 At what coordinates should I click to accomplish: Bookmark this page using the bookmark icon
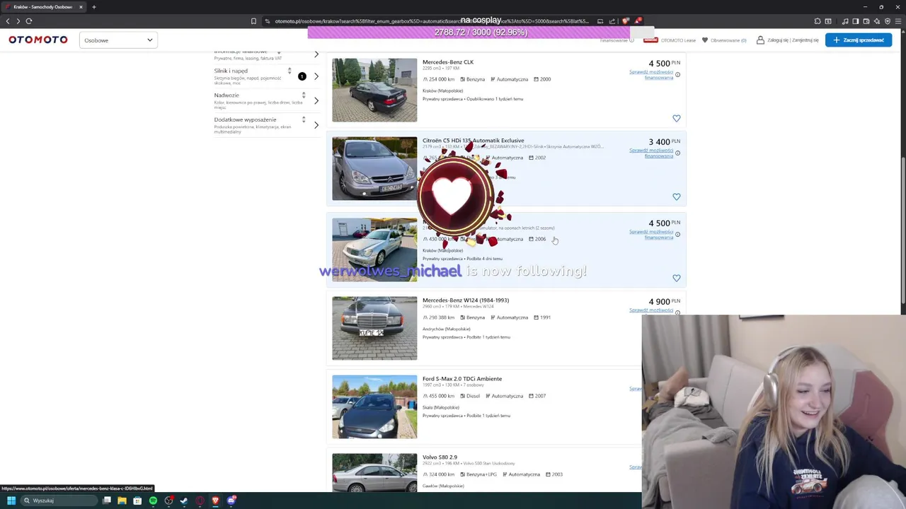pos(253,21)
